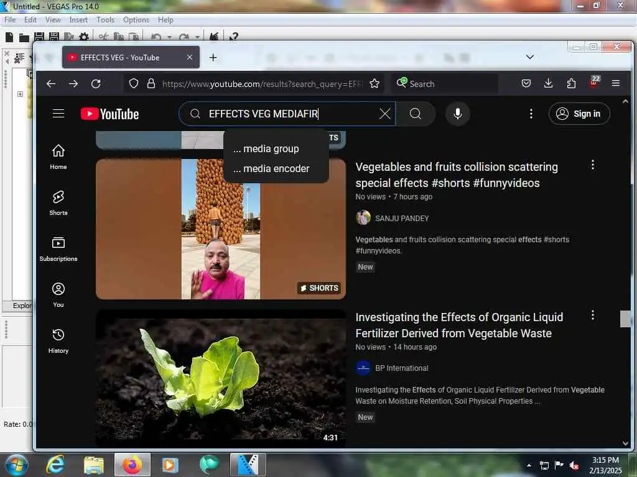Screen dimensions: 637x477
Task: Go back with Firefox back arrow
Action: 51,84
